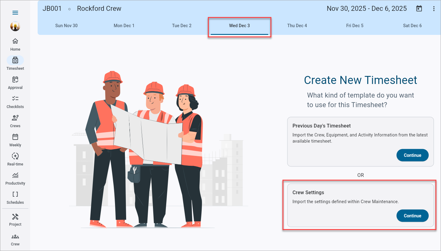Viewport: 441px width, 251px height.
Task: Select the Project icon in sidebar
Action: pos(15,219)
